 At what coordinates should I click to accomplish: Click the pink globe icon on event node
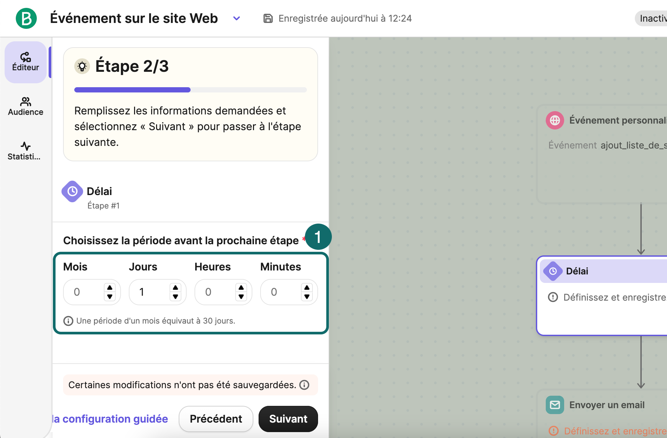coord(555,120)
